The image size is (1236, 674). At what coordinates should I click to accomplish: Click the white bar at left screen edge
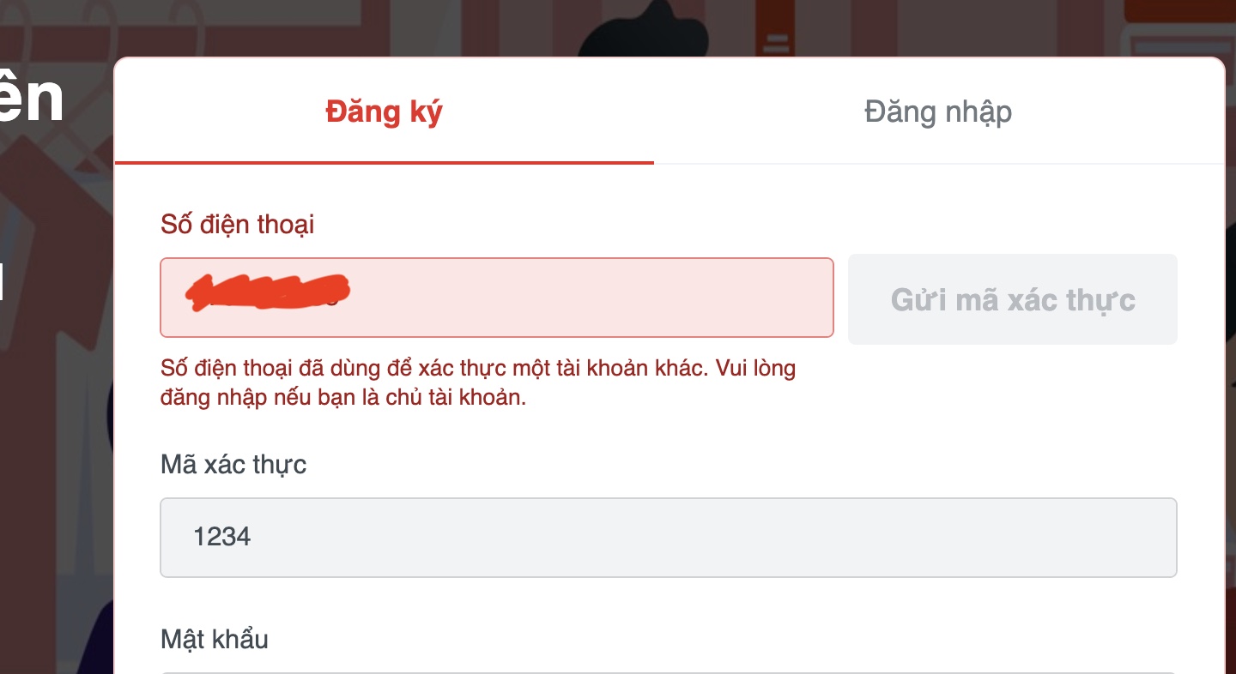tap(2, 283)
